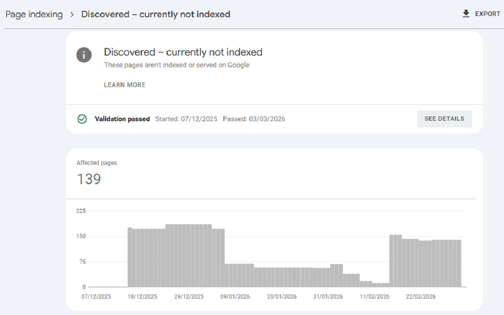Click the Export download icon
504x315 pixels.
[466, 13]
